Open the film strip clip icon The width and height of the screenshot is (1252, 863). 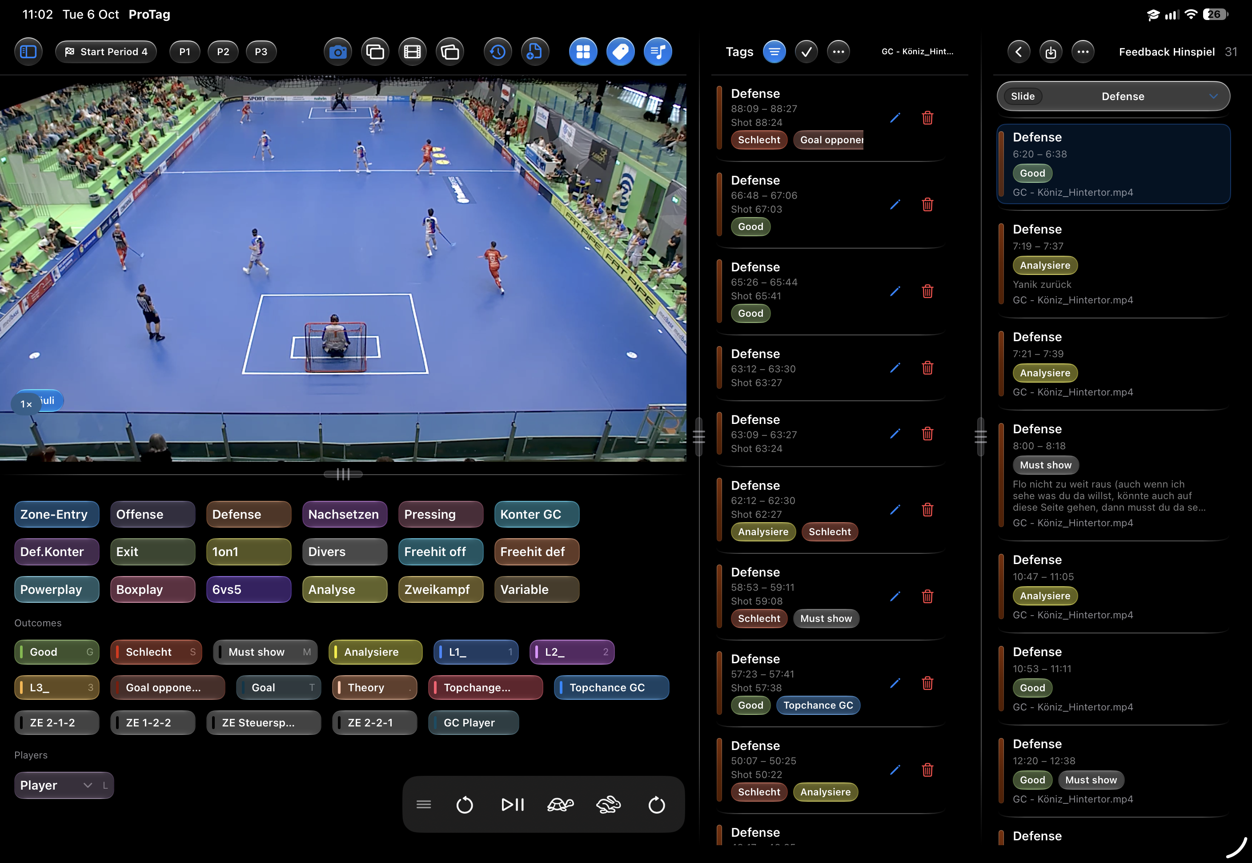click(x=412, y=52)
